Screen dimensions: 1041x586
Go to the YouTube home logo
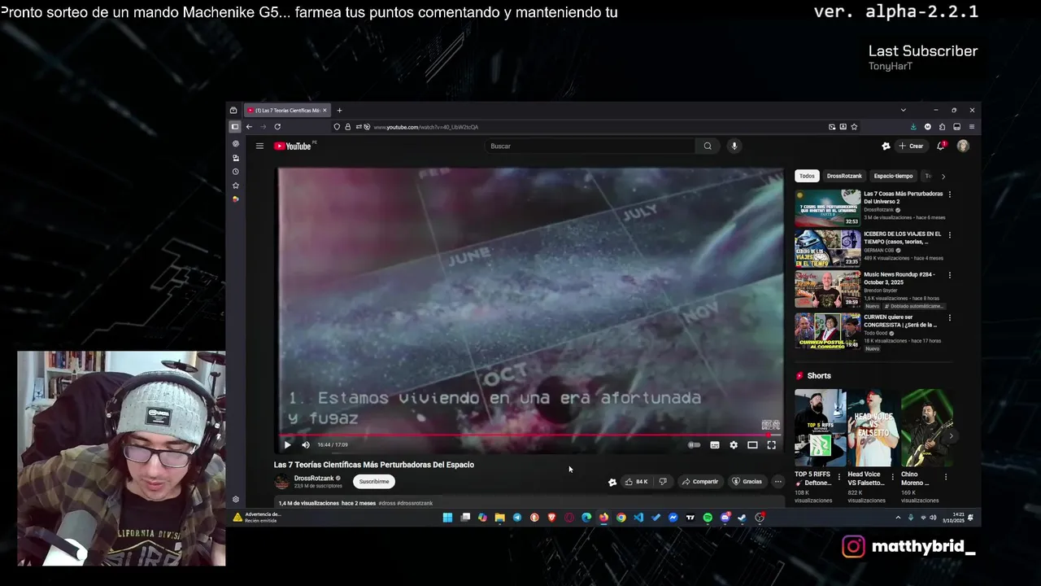293,146
